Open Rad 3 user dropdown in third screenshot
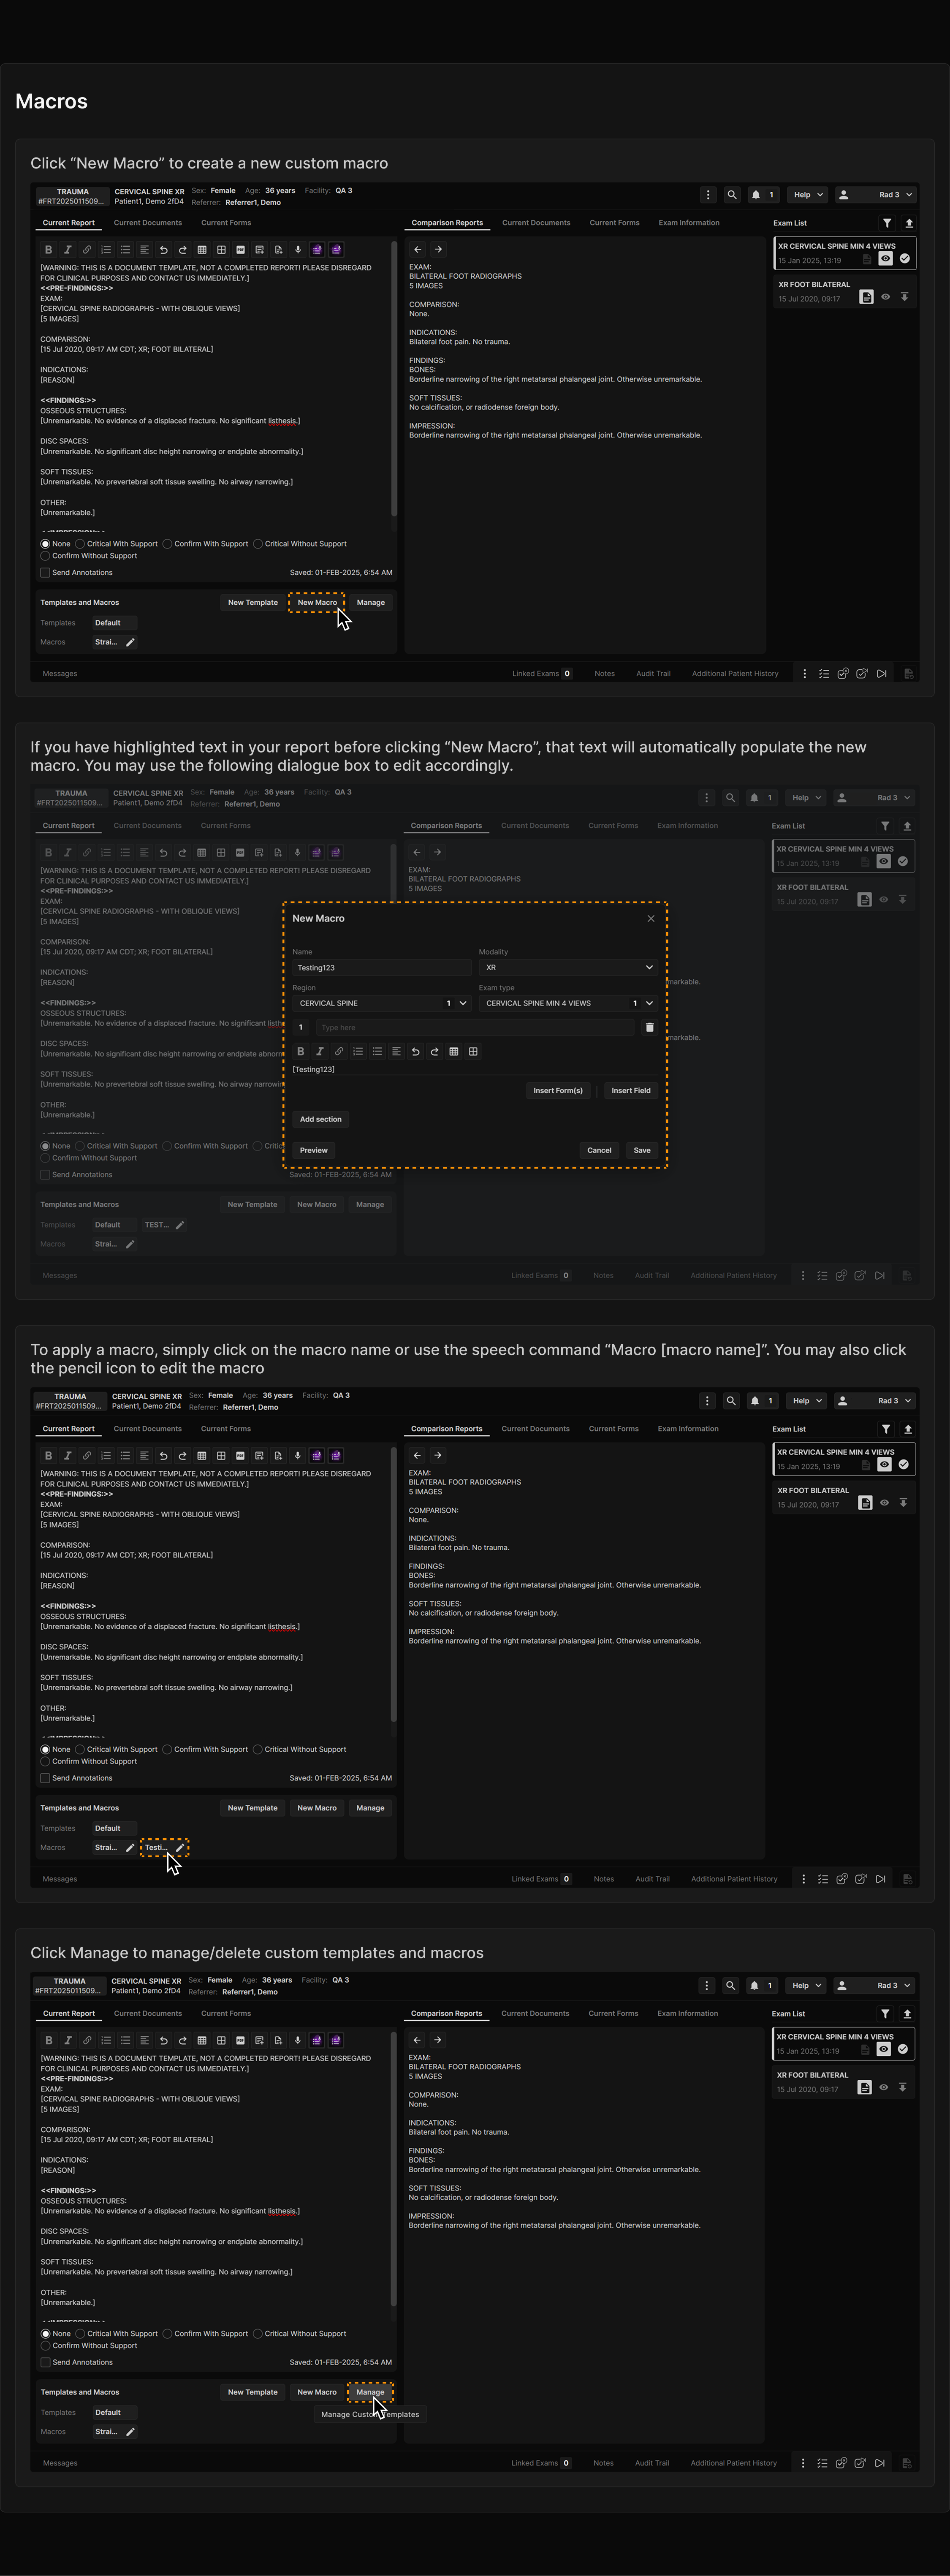The height and width of the screenshot is (2576, 950). [x=875, y=1401]
